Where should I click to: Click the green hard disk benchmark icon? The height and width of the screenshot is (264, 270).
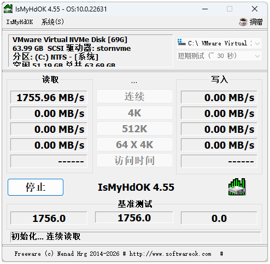tap(237, 187)
